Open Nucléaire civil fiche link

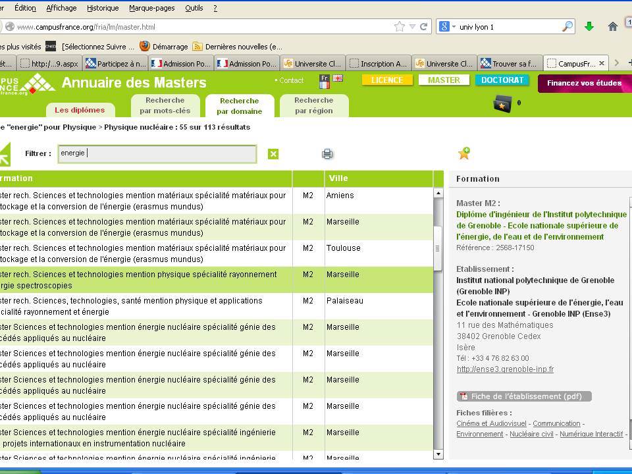coord(531,434)
